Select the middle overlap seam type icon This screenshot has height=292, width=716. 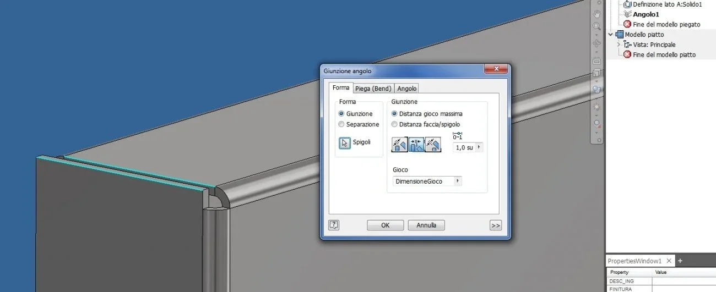tap(416, 145)
